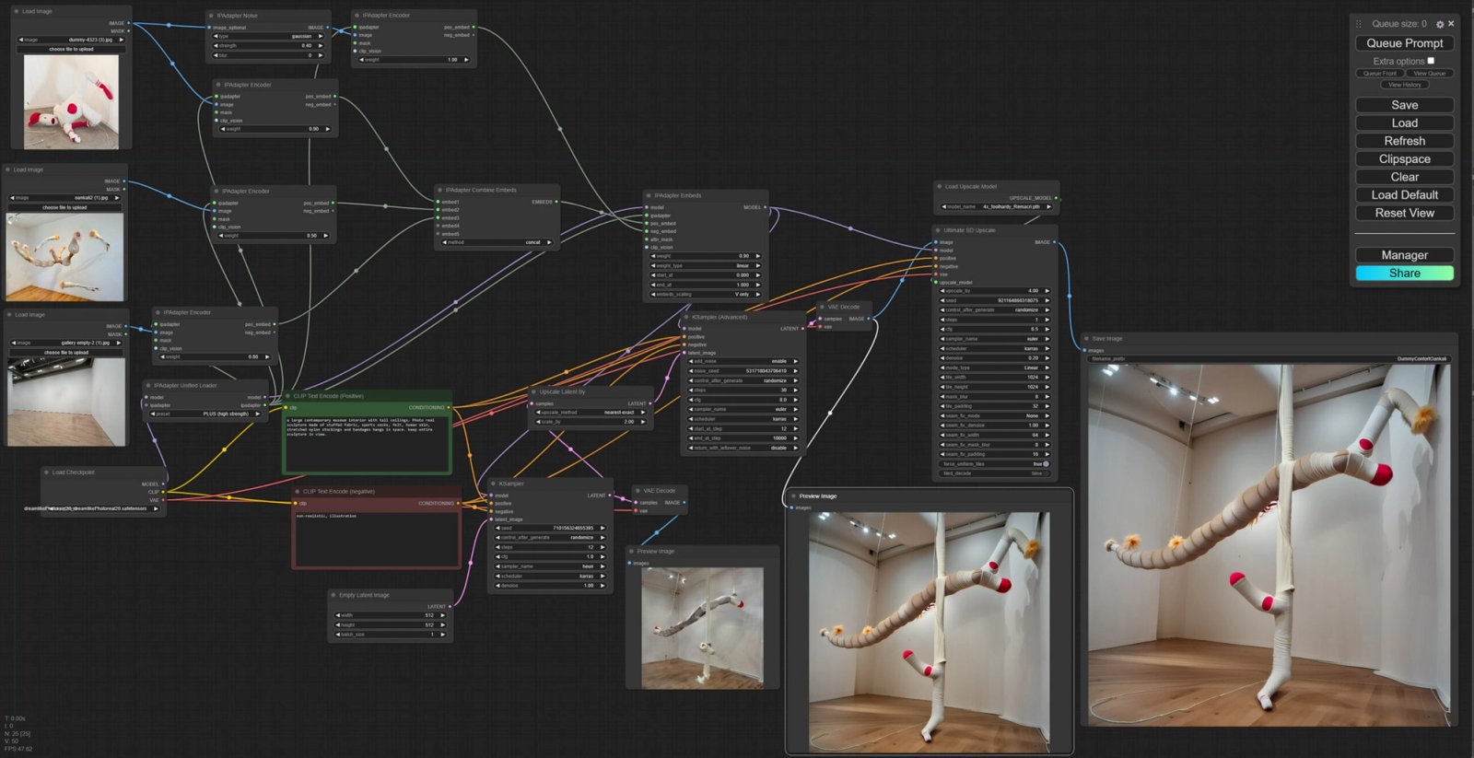This screenshot has width=1474, height=758.
Task: Click the images input port on Save Image
Action: 1085,350
